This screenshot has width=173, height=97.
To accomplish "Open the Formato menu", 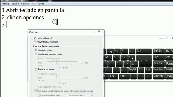I will tap(25, 4).
